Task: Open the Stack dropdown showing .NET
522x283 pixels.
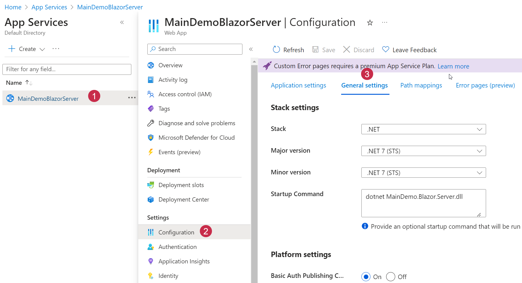Action: (x=424, y=129)
